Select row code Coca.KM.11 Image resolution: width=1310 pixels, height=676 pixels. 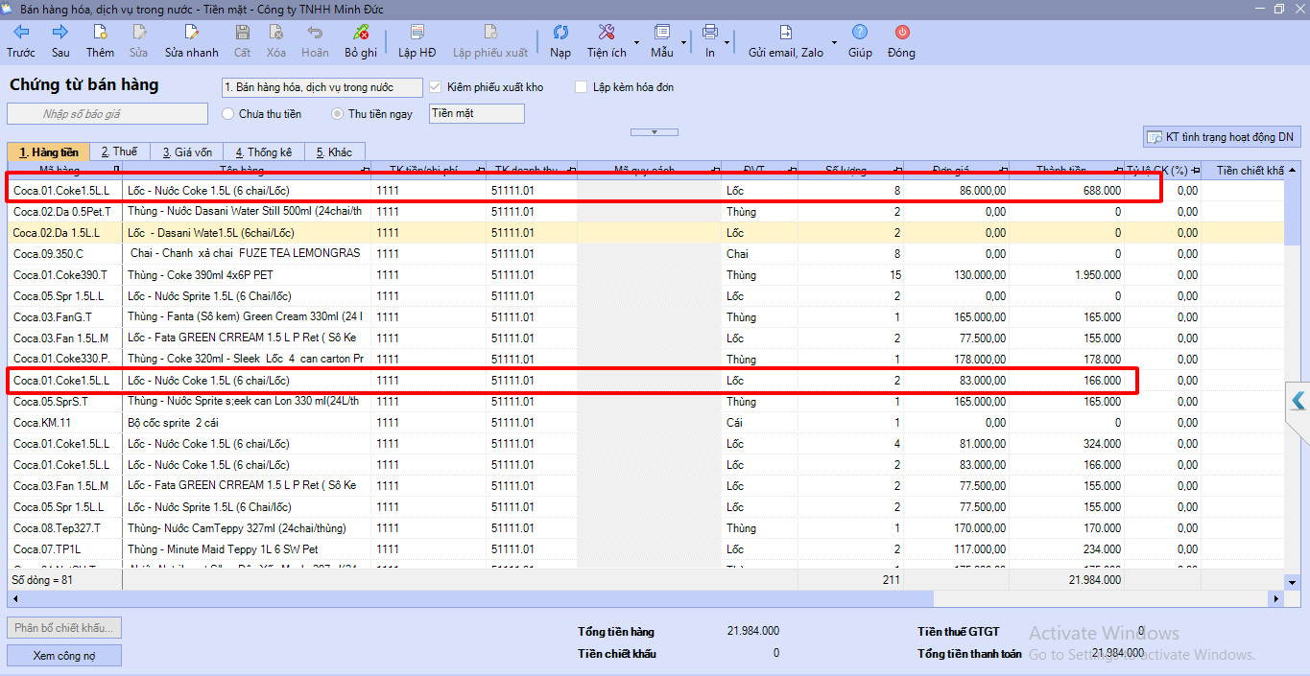coord(42,423)
